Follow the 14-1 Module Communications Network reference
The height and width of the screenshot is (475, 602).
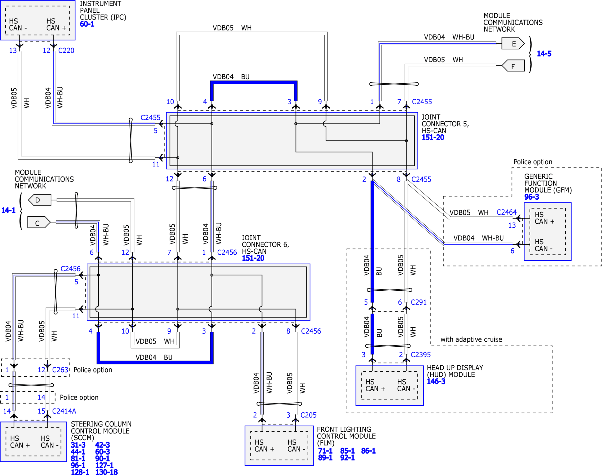click(8, 210)
